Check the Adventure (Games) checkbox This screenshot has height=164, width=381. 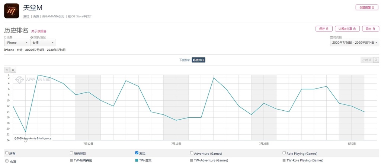pos(192,153)
